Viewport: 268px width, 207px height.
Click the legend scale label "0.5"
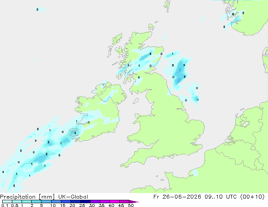click(15, 205)
